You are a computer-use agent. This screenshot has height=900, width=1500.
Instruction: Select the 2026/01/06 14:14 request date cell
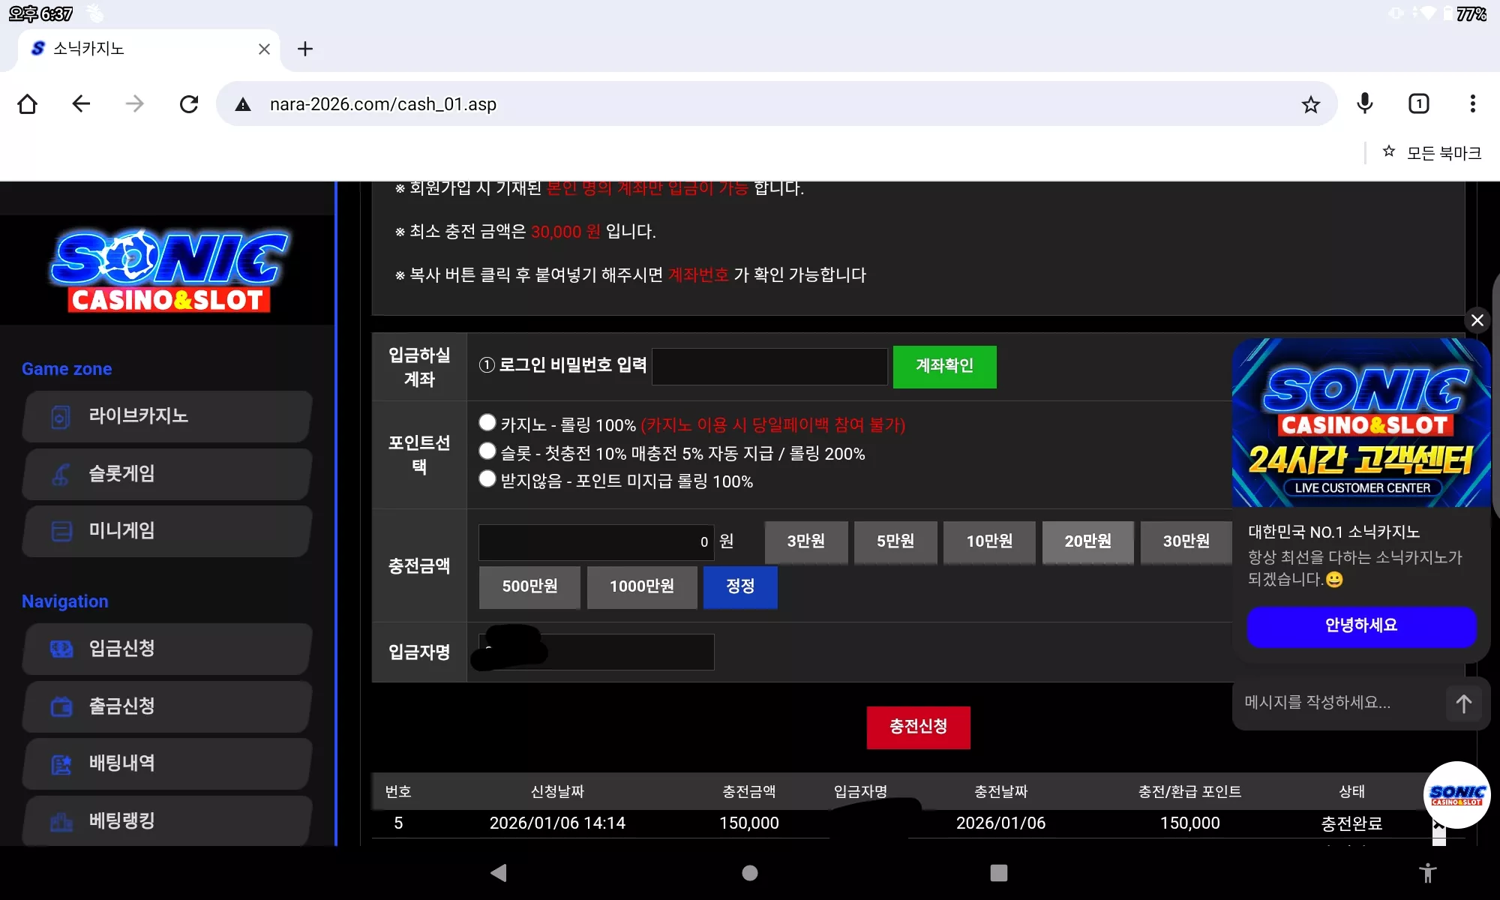557,823
